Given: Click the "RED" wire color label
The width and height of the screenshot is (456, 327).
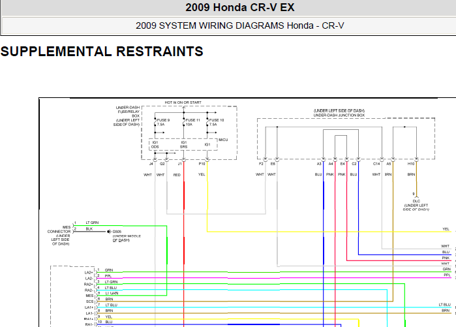Looking at the screenshot, I should point(177,175).
